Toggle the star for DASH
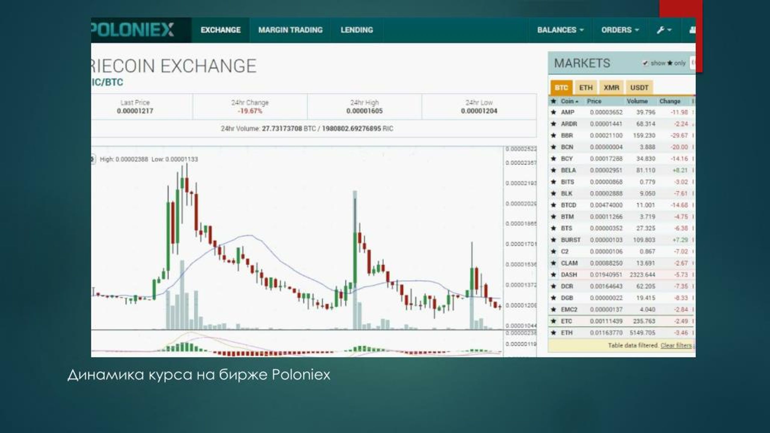The height and width of the screenshot is (433, 770). [553, 275]
